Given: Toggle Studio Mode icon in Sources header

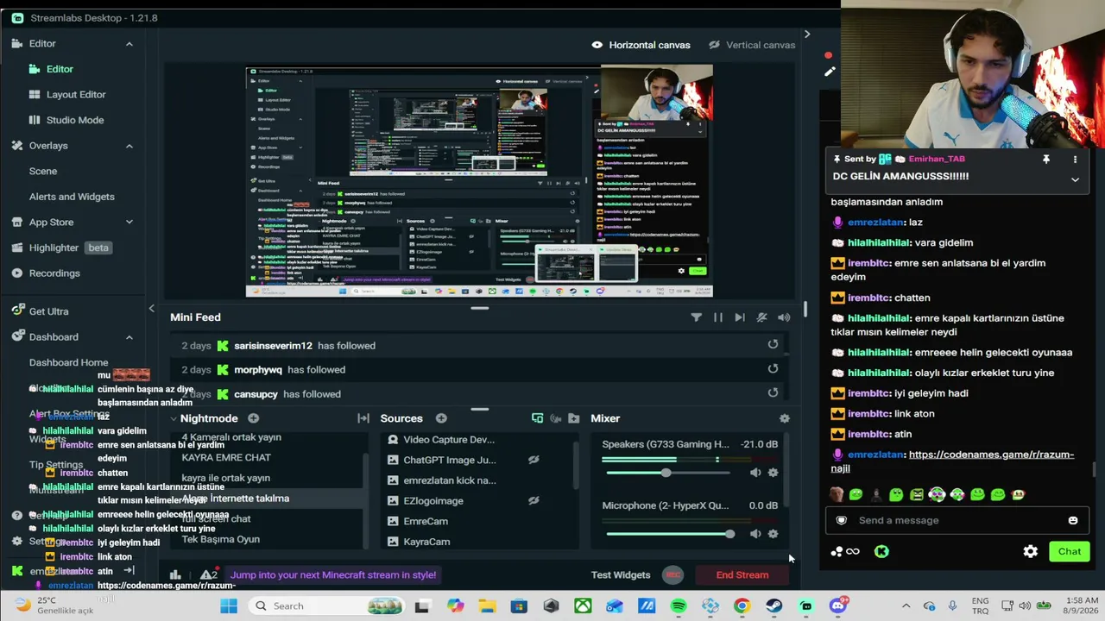Looking at the screenshot, I should [537, 418].
